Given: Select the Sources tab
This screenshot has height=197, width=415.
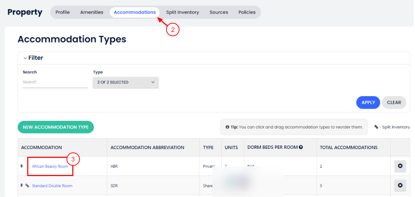Looking at the screenshot, I should coord(219,12).
